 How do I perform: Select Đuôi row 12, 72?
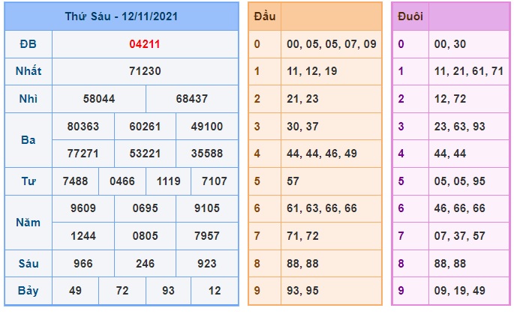[x=450, y=99]
